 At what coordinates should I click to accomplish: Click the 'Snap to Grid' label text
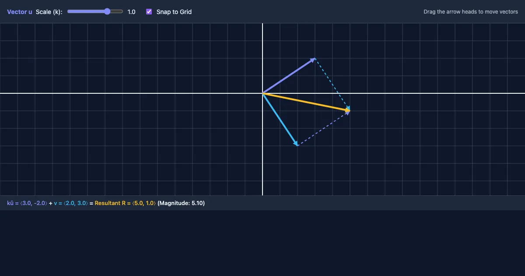pyautogui.click(x=174, y=12)
